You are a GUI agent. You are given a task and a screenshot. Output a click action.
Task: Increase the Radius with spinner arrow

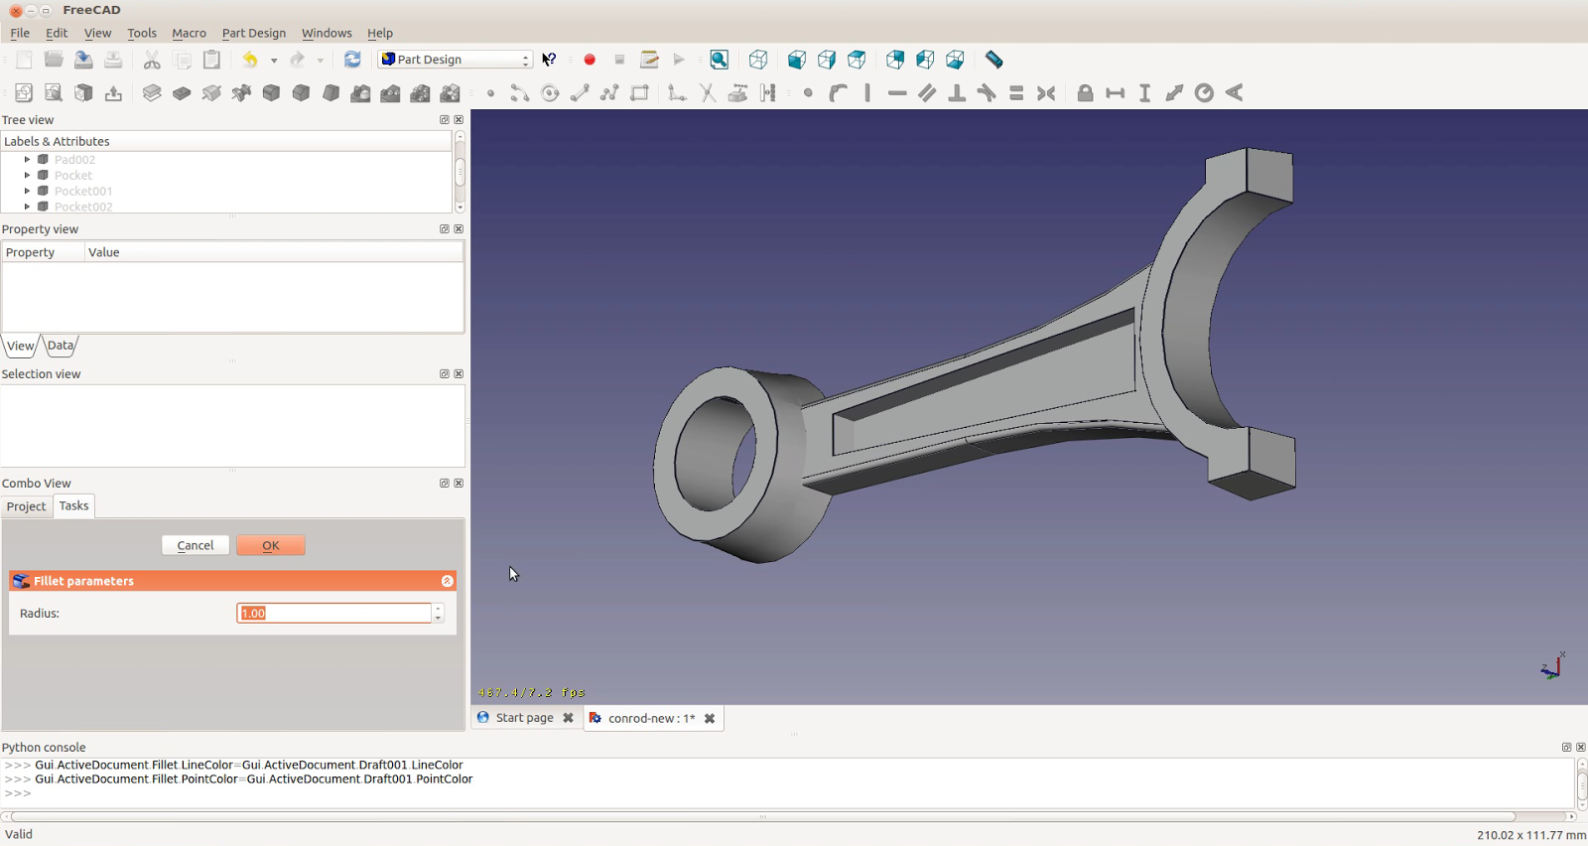pyautogui.click(x=438, y=608)
